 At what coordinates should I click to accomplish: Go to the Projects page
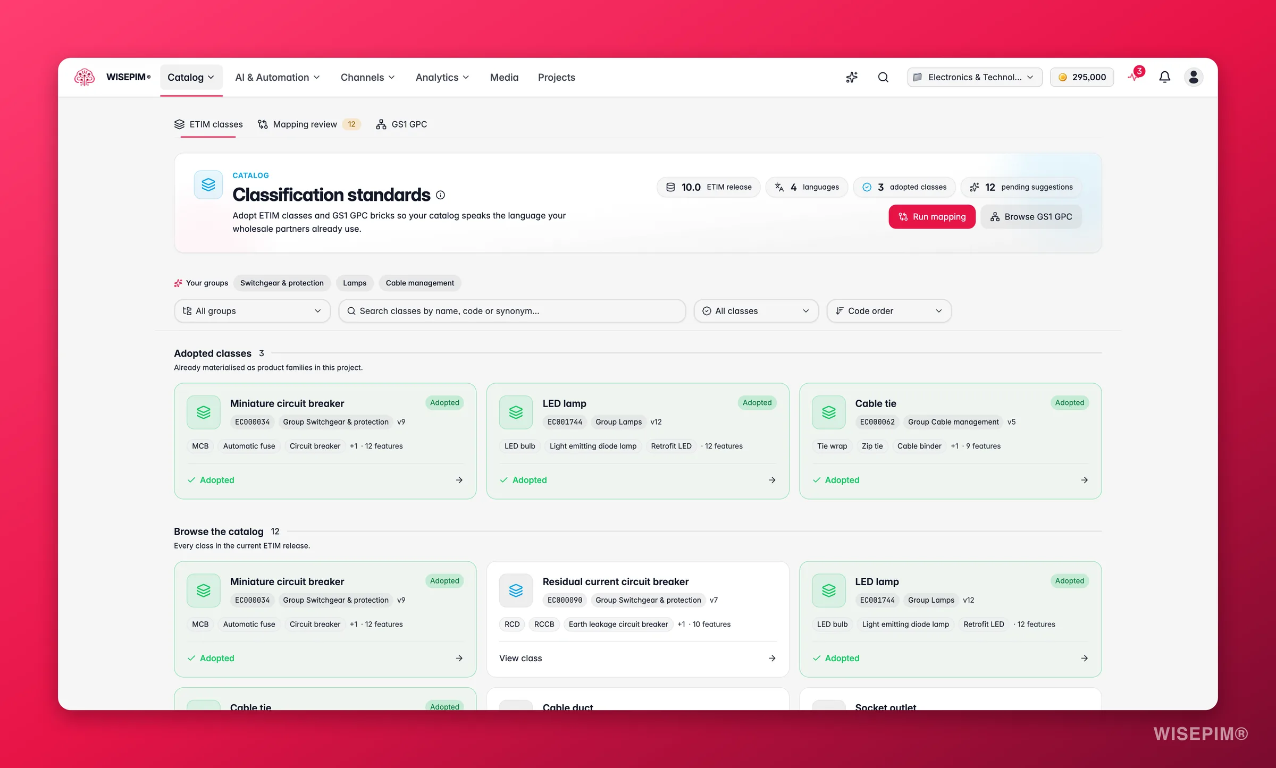[x=557, y=78]
